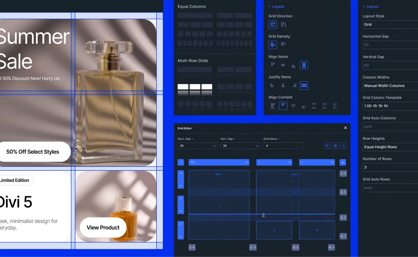This screenshot has height=257, width=418.
Task: Select the column Grid Direction icon
Action: pyautogui.click(x=283, y=24)
